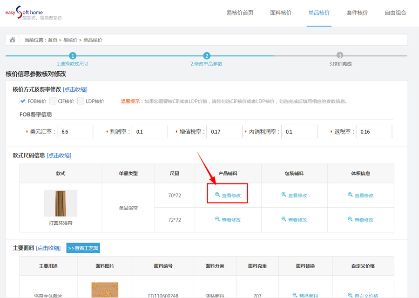The height and width of the screenshot is (298, 419).
Task: Click the 增值税率 input field
Action: (224, 131)
